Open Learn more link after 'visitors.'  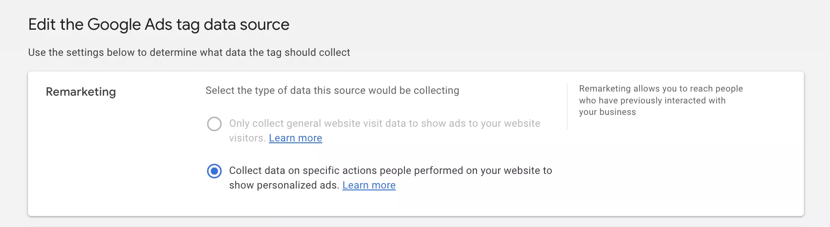pyautogui.click(x=295, y=138)
